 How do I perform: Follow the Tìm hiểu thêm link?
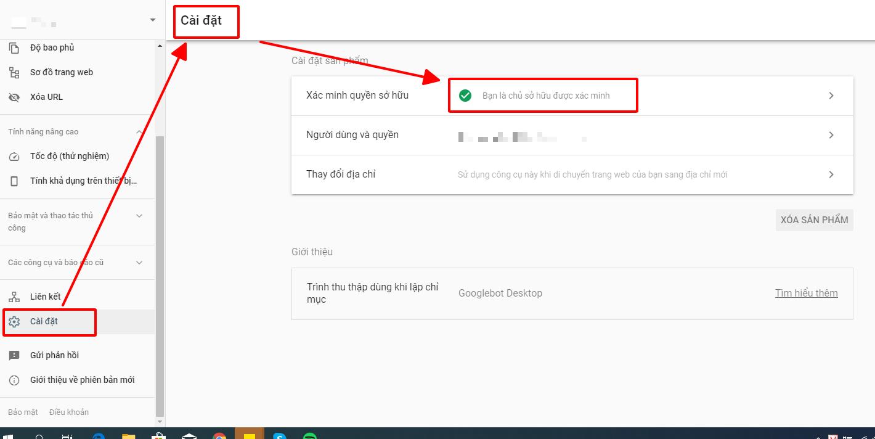(806, 293)
